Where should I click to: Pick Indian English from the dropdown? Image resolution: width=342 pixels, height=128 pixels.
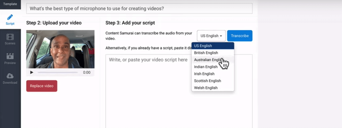213,67
